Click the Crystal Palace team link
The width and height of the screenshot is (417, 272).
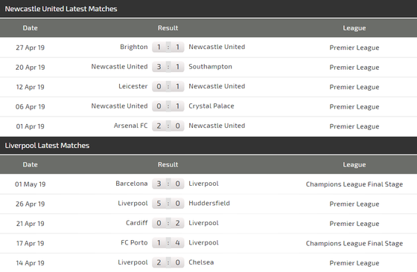(211, 106)
